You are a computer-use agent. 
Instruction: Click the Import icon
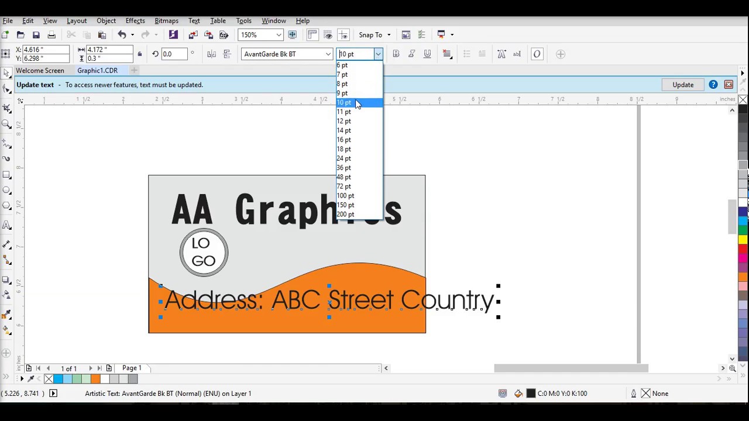click(x=193, y=35)
